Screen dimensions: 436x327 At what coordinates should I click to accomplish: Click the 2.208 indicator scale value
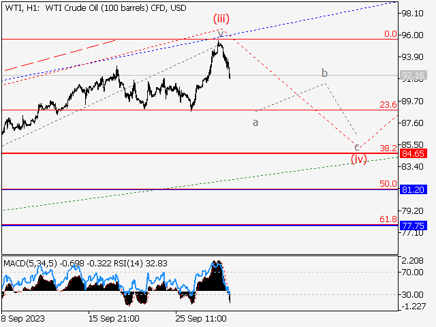pos(414,261)
